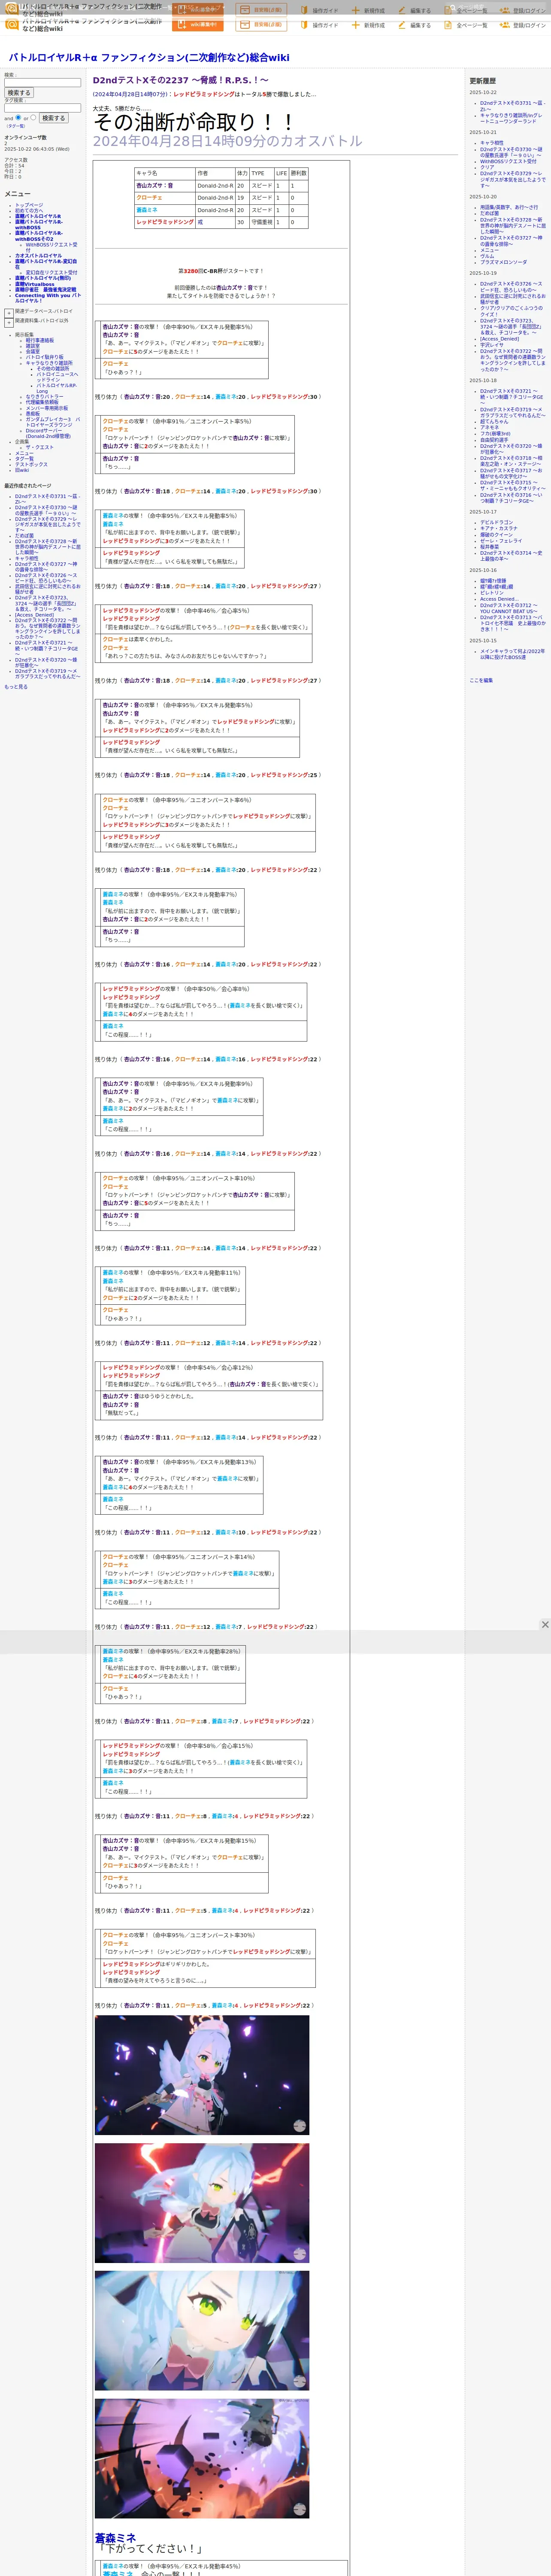
Task: Click 検索する button beside the or radio
Action: 53,118
